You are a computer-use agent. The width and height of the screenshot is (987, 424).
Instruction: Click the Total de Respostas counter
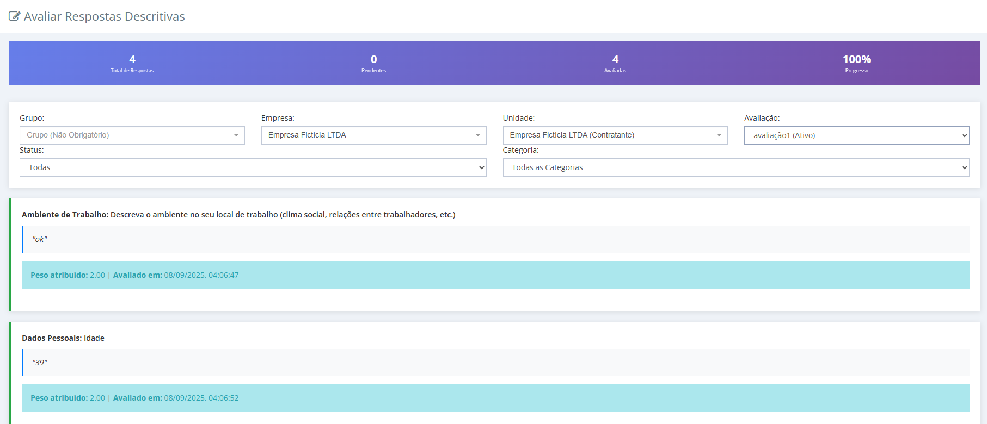pyautogui.click(x=132, y=64)
